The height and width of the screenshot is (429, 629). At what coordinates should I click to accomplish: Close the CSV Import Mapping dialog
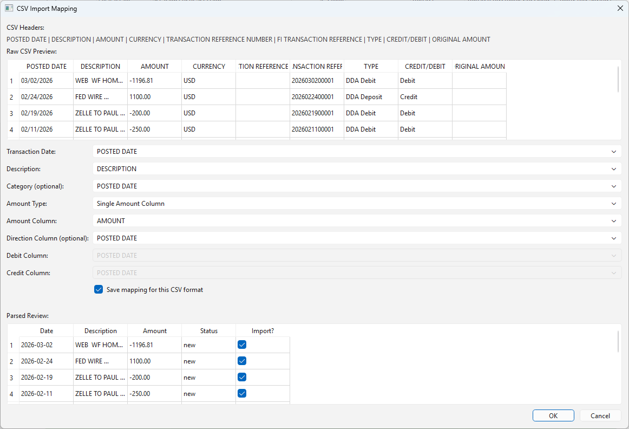click(x=620, y=8)
